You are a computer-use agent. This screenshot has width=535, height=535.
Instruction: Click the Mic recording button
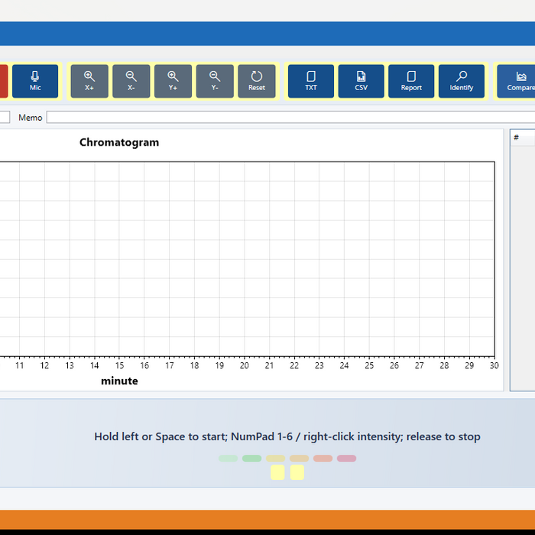pyautogui.click(x=35, y=81)
